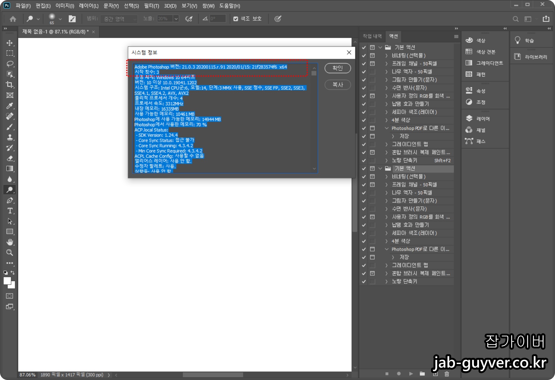Select the Gradient tool
The image size is (555, 380).
[10, 169]
